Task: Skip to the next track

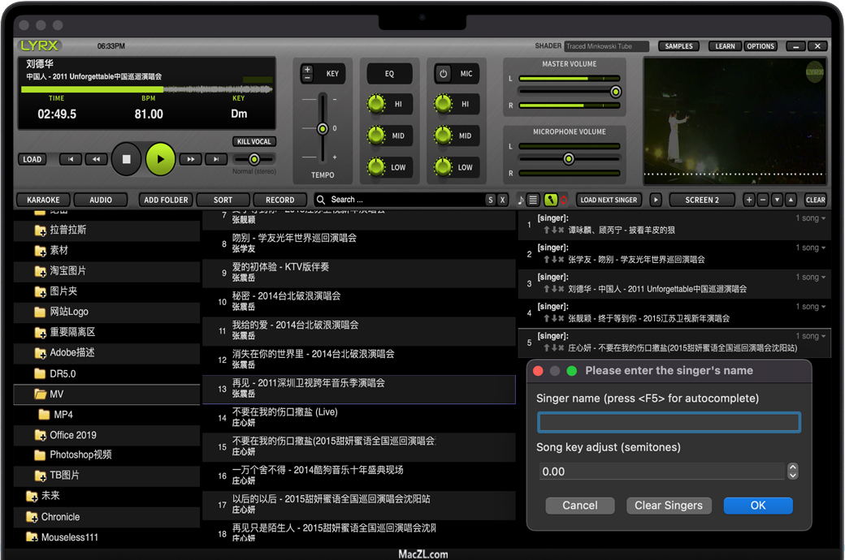Action: point(215,159)
